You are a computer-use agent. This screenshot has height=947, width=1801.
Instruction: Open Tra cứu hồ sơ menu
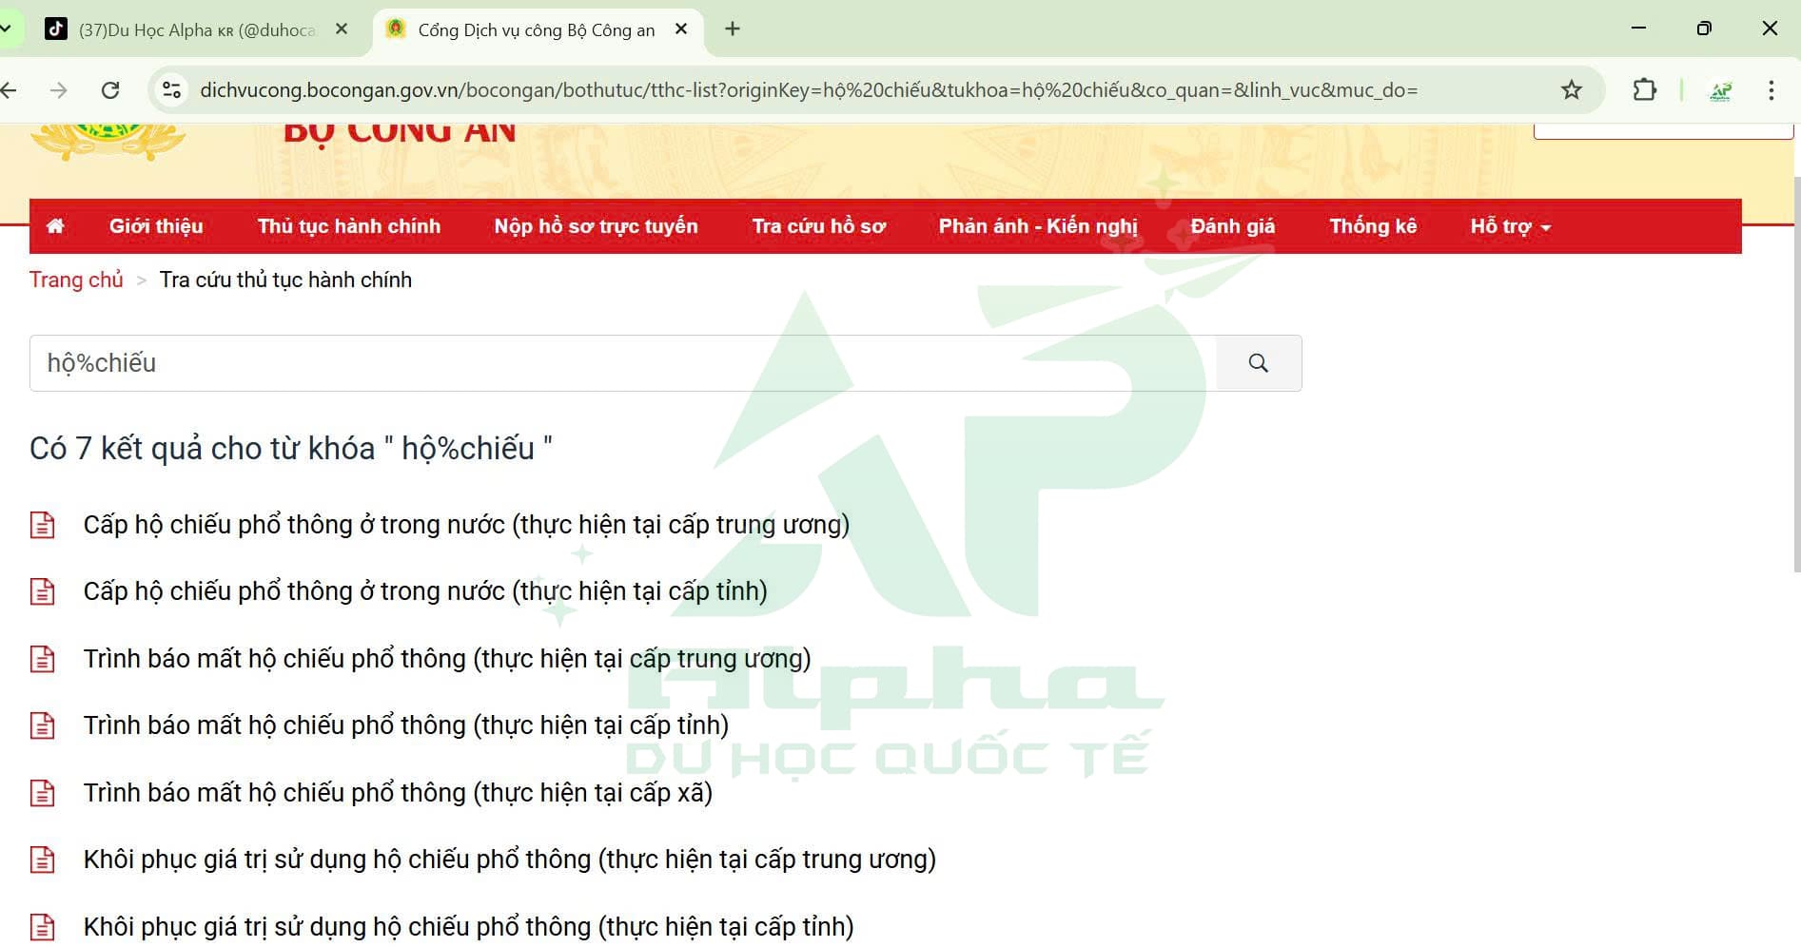click(818, 226)
